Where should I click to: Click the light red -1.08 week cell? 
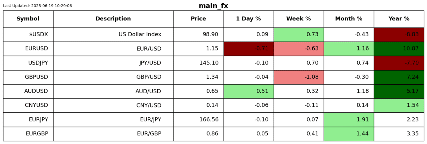pos(299,77)
